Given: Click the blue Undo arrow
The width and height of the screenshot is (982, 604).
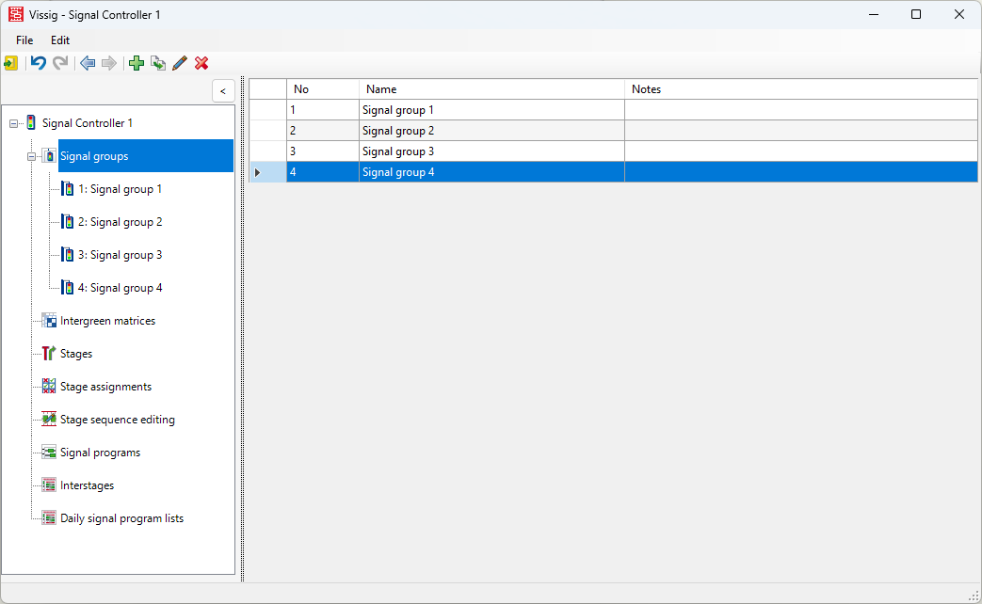Looking at the screenshot, I should (39, 63).
